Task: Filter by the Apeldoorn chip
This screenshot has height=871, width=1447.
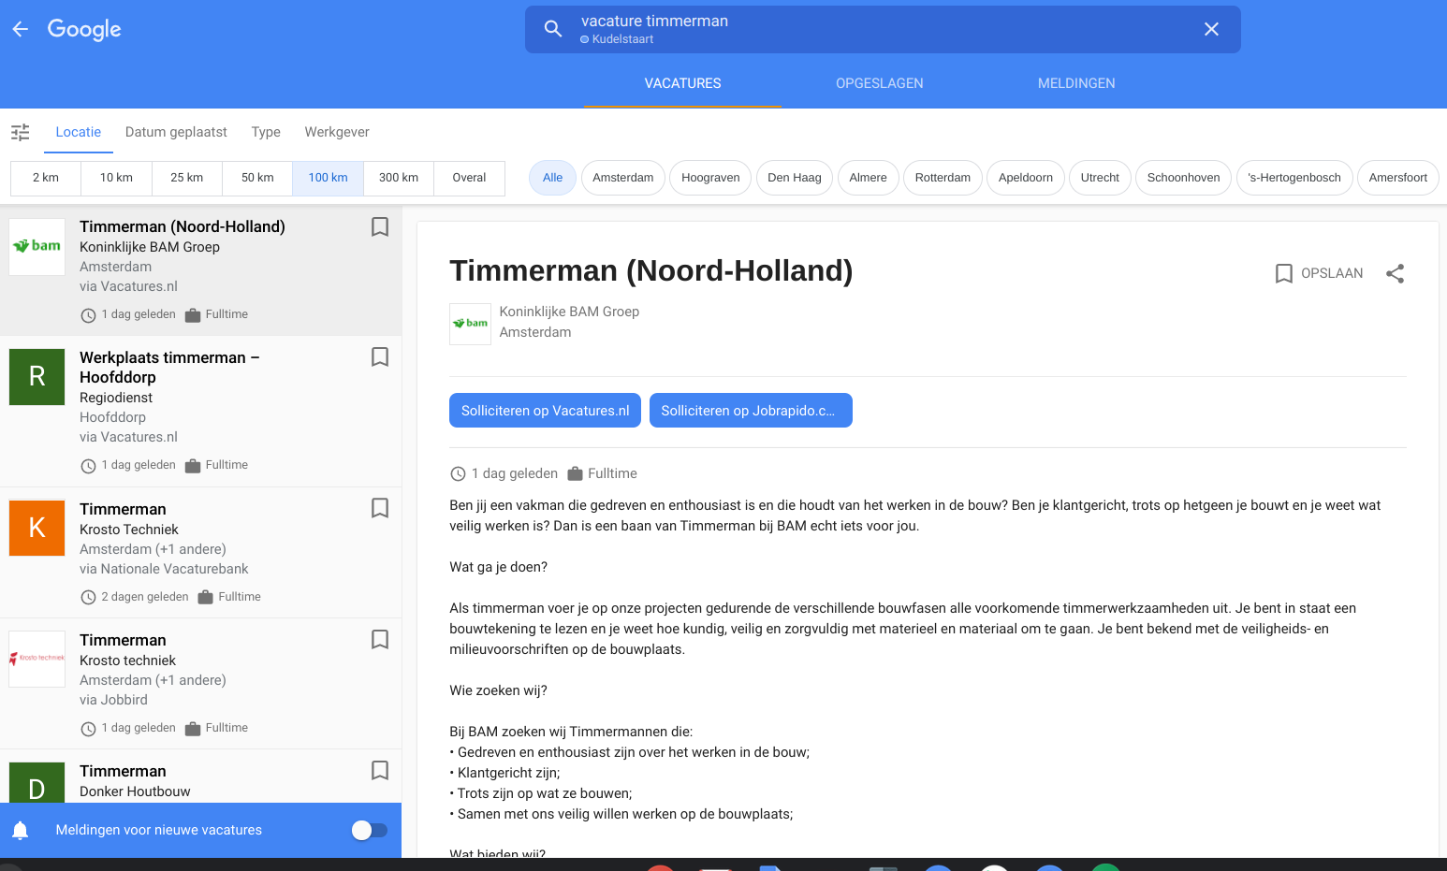Action: pyautogui.click(x=1026, y=178)
